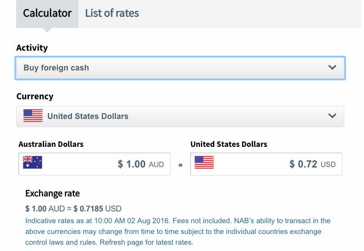
Task: Click the Activity field label
Action: coord(32,48)
